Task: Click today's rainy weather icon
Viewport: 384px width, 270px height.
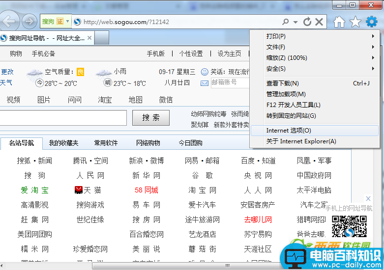Action: click(x=34, y=74)
